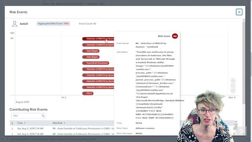The height and width of the screenshot is (142, 252).
Task: Zoom in the timeline with plus icon
Action: [x=233, y=80]
